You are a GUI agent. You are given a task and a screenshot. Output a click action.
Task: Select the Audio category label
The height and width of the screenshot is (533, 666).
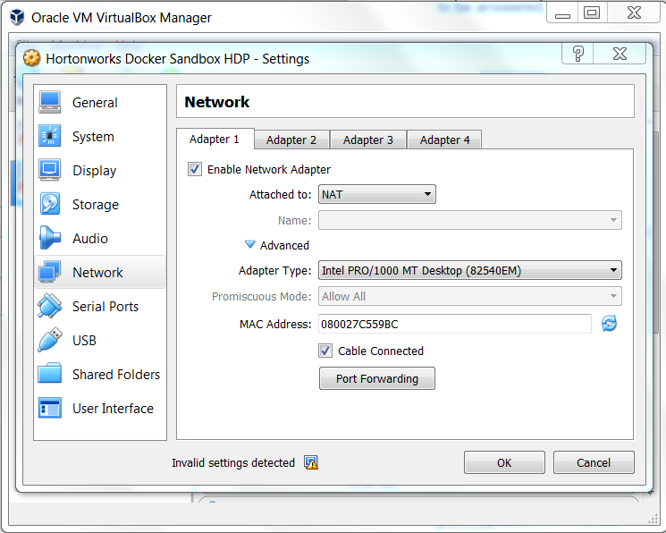coord(90,239)
